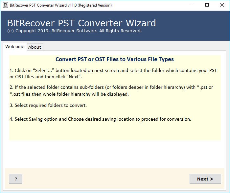Click instruction step 1 about the Select button
Viewport: 230px width, 193px height.
(113, 74)
